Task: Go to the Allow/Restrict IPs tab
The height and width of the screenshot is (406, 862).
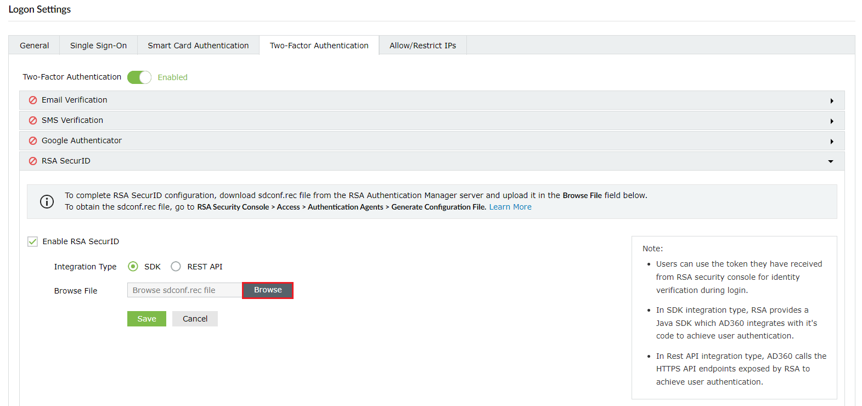Action: click(422, 46)
